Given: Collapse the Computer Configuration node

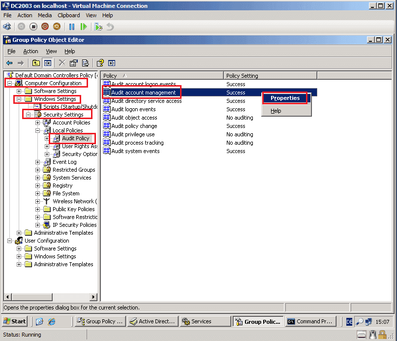Looking at the screenshot, I should point(9,83).
